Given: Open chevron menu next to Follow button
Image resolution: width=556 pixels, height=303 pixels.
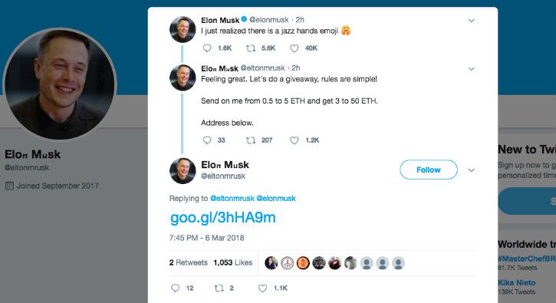Looking at the screenshot, I should pos(471,170).
